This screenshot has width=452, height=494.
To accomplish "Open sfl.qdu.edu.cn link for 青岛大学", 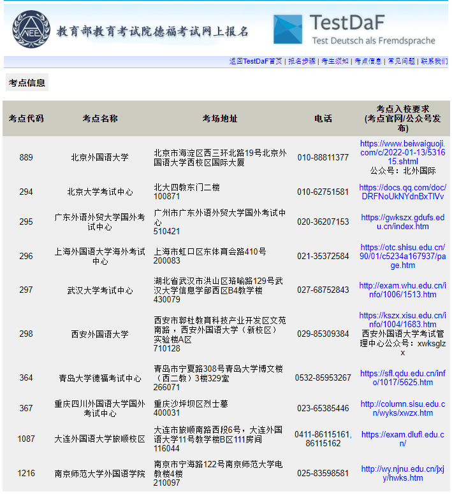I will tap(402, 378).
